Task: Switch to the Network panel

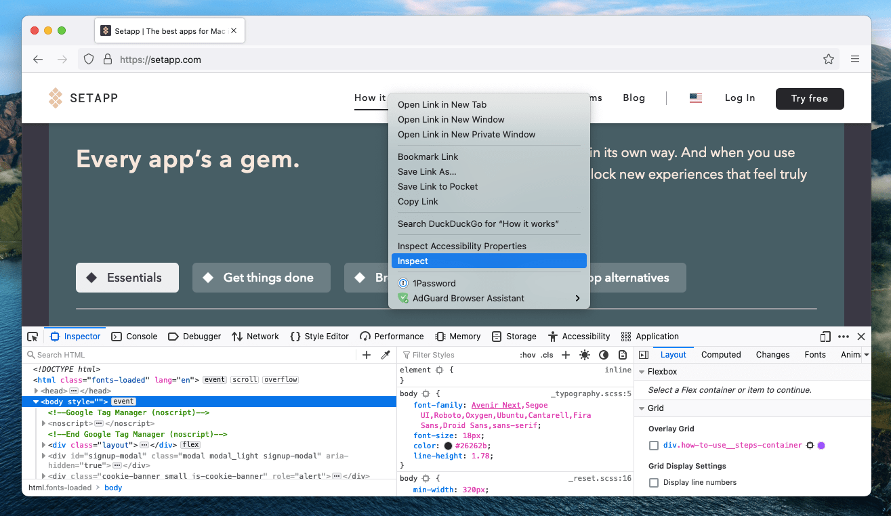Action: tap(255, 337)
